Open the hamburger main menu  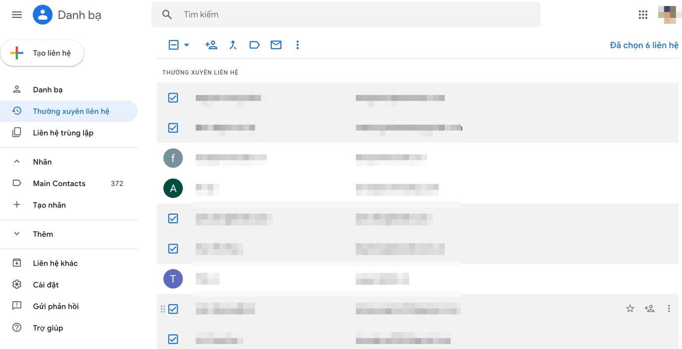pos(17,15)
